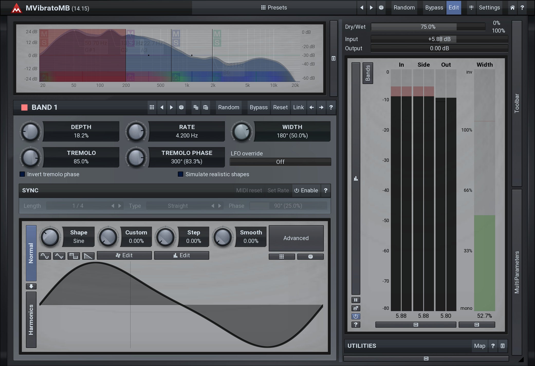Viewport: 535px width, 366px height.
Task: Click the Band 1 paste icon
Action: [206, 107]
